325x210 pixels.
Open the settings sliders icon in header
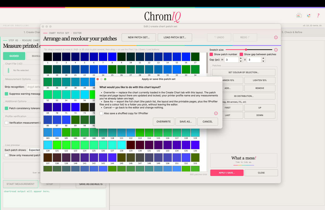tap(308, 16)
